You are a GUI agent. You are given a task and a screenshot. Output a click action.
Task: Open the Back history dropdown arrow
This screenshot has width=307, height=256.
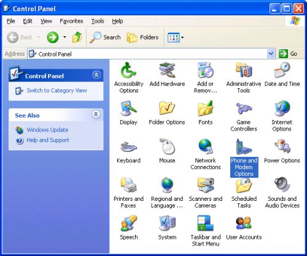38,37
